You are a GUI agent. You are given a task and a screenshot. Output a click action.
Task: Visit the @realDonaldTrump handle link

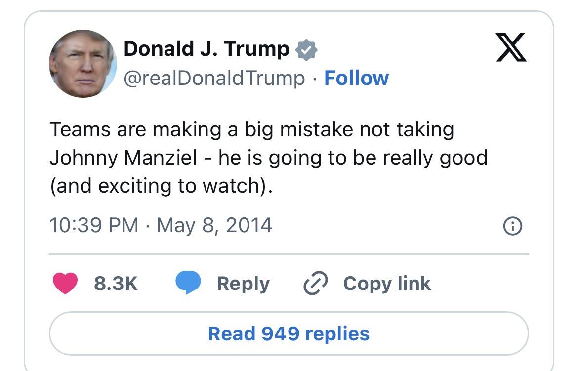[x=214, y=78]
